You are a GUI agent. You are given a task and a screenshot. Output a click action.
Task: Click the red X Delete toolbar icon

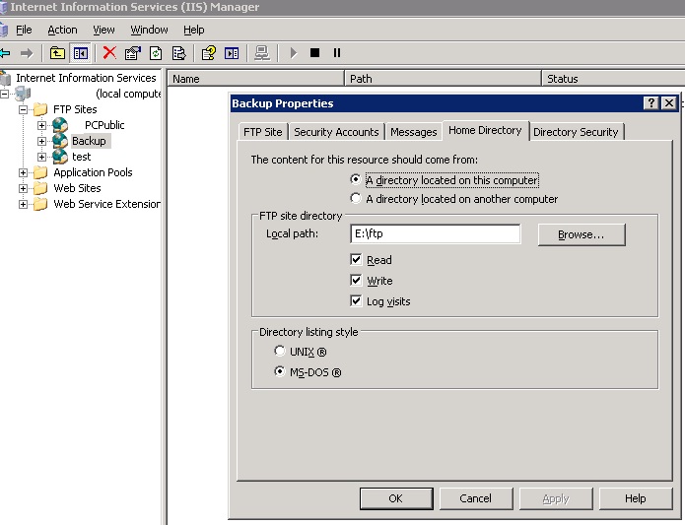point(109,53)
